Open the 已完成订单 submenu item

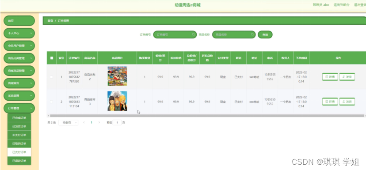pos(19,118)
